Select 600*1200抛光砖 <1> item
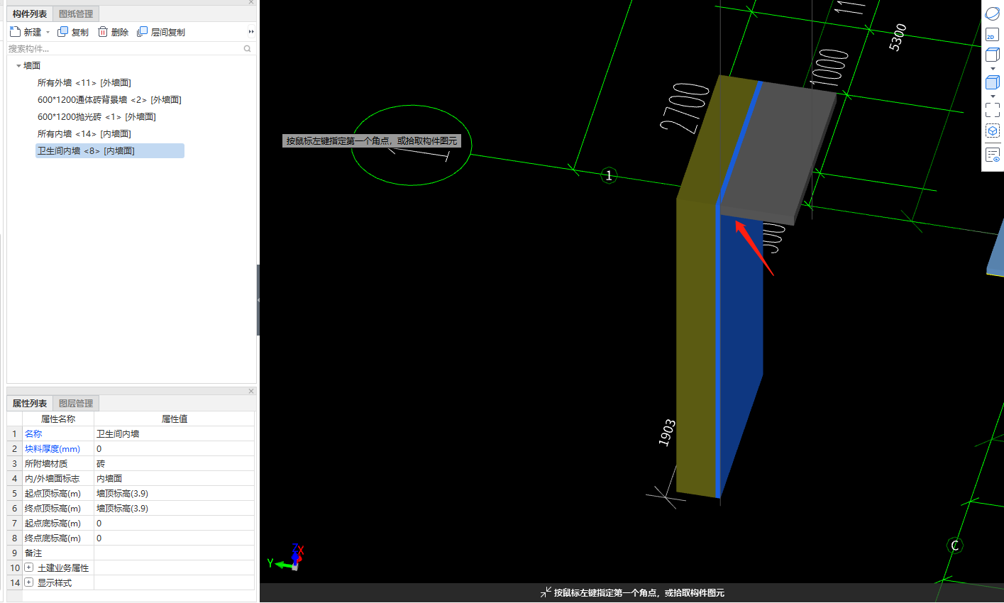1004x603 pixels. coord(96,117)
